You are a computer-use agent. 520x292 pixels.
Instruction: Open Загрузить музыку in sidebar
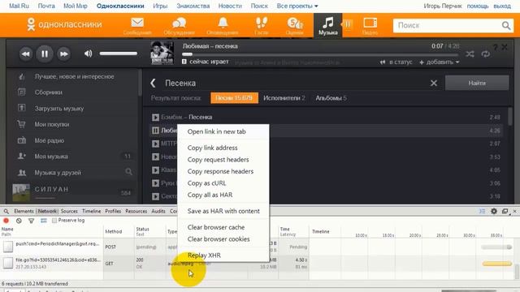point(59,109)
